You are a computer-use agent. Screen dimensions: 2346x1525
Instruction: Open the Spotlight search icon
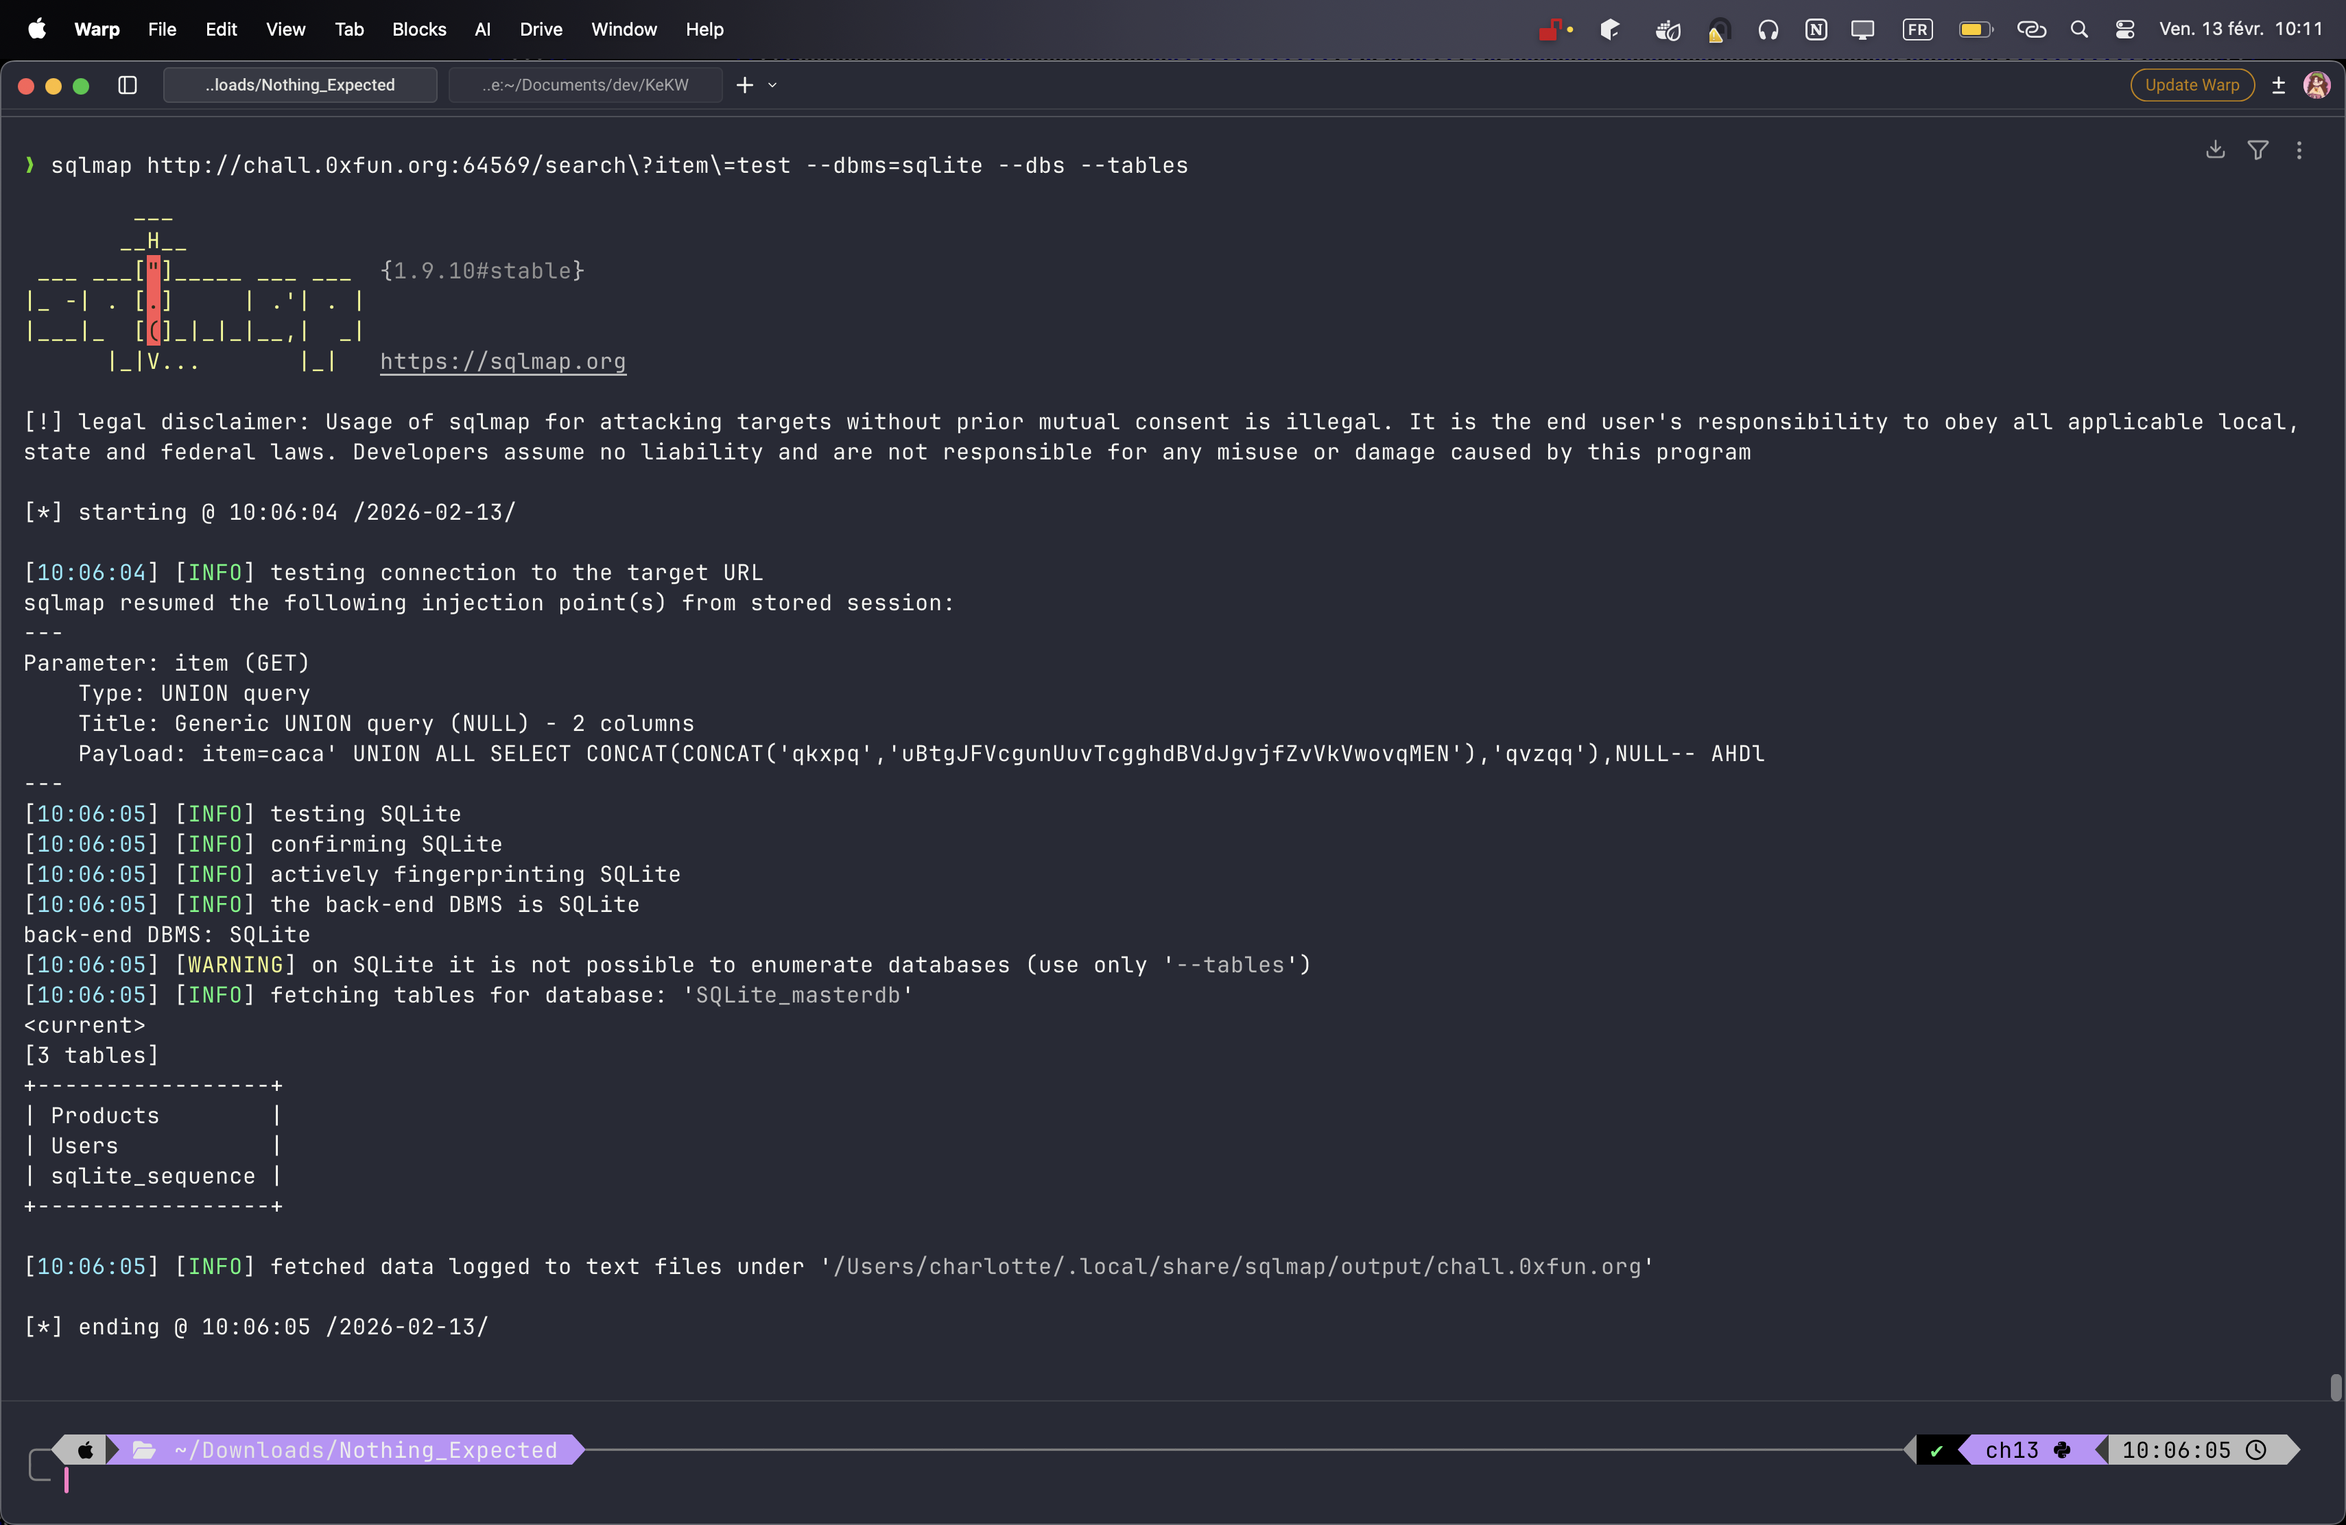pyautogui.click(x=2080, y=29)
